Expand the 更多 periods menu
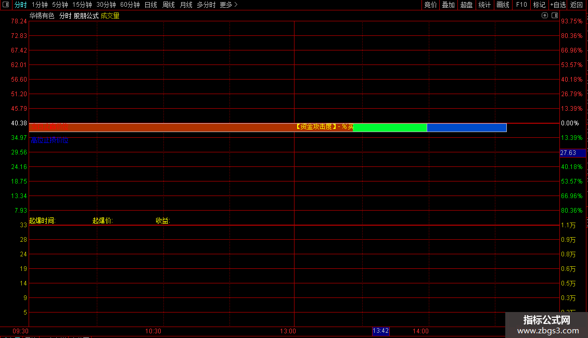The width and height of the screenshot is (588, 338). (229, 5)
